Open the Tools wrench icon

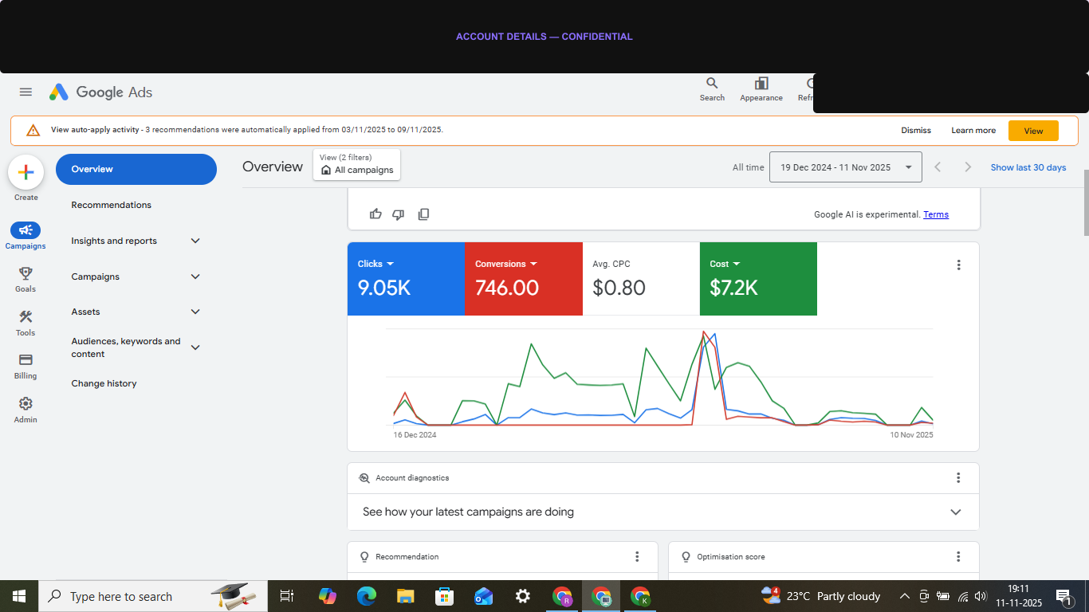click(x=26, y=317)
